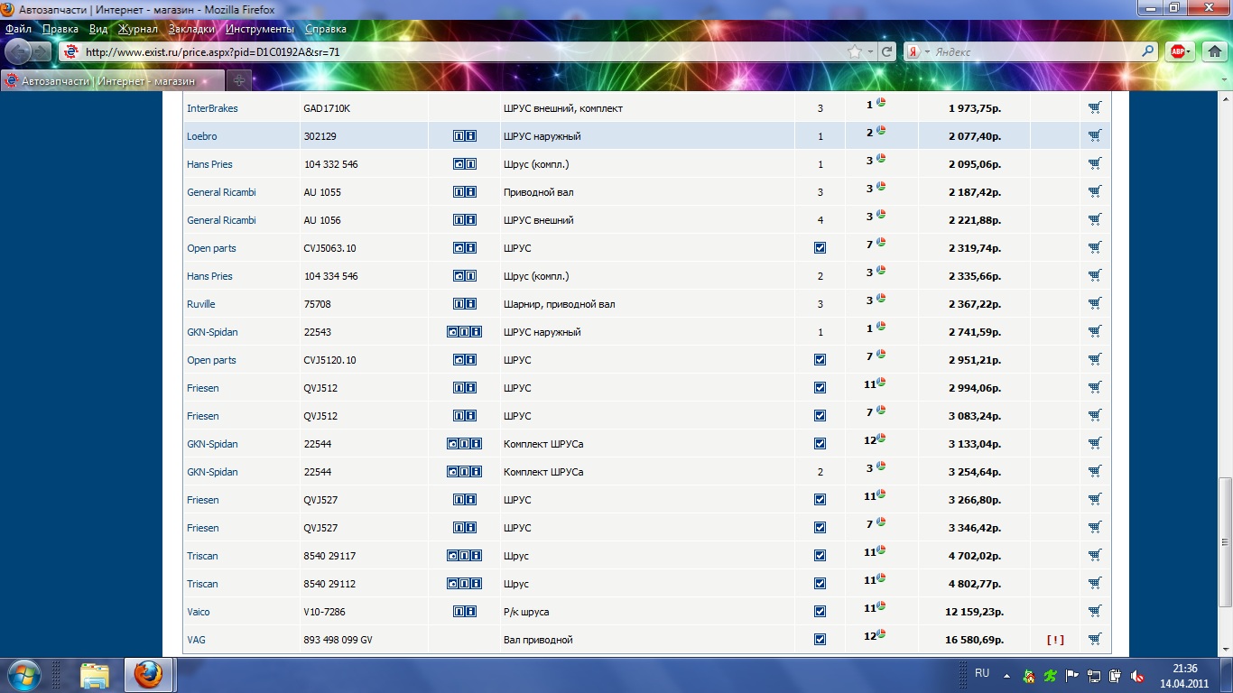Toggle checkbox in Vaico V10-7286 row
1233x693 pixels.
click(x=820, y=612)
